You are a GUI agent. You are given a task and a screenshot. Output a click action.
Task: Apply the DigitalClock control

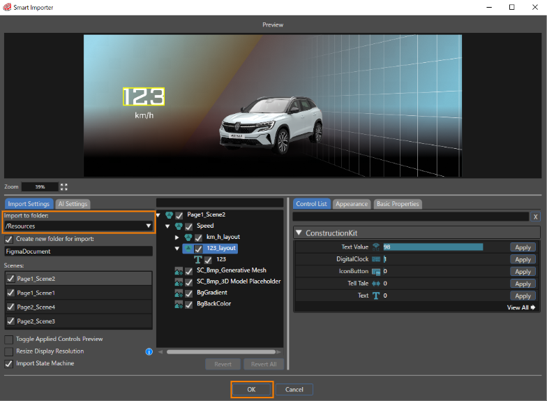pyautogui.click(x=523, y=260)
